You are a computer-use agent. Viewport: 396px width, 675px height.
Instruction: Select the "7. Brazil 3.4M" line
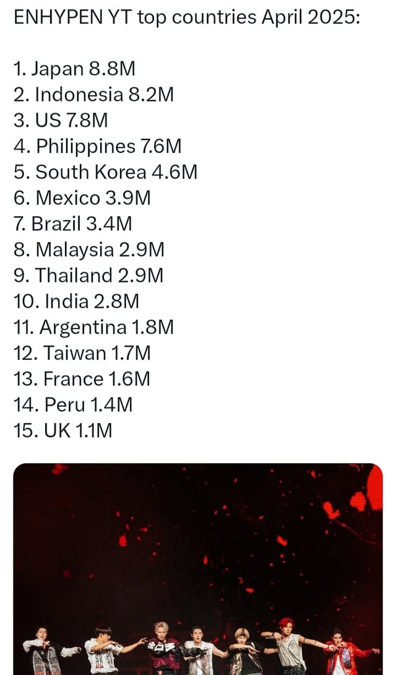click(x=72, y=224)
